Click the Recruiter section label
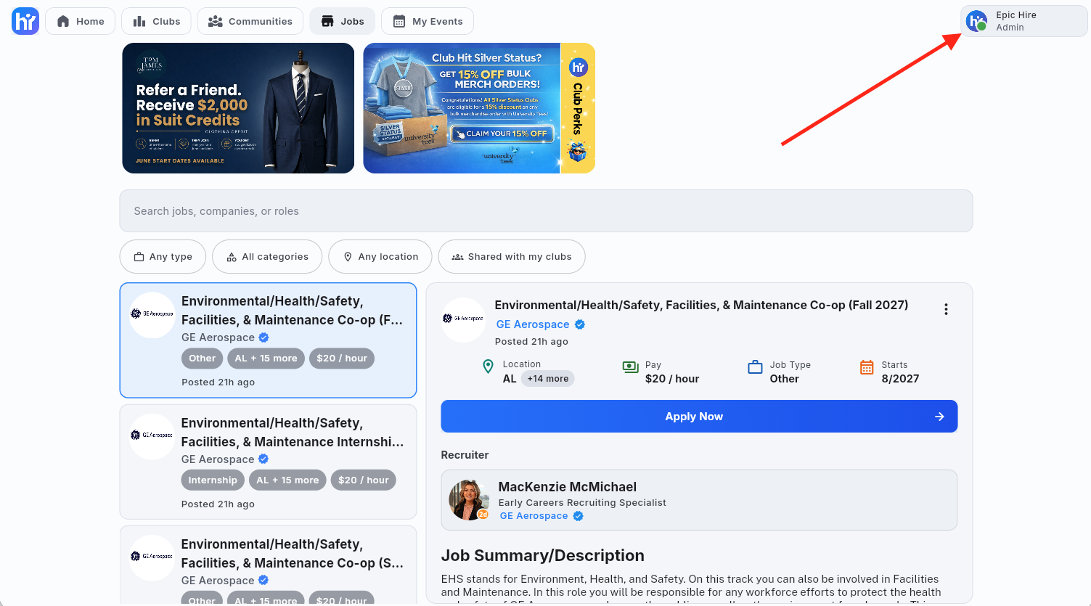This screenshot has width=1091, height=606. point(465,455)
